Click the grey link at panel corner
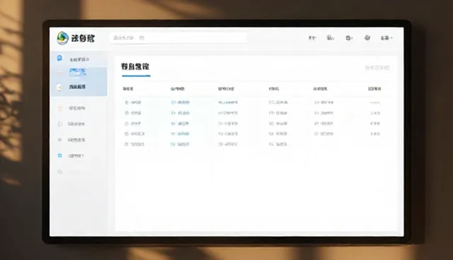 point(377,68)
